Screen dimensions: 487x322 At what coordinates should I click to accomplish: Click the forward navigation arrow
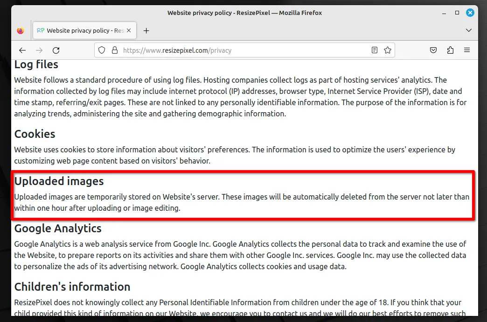[x=39, y=50]
